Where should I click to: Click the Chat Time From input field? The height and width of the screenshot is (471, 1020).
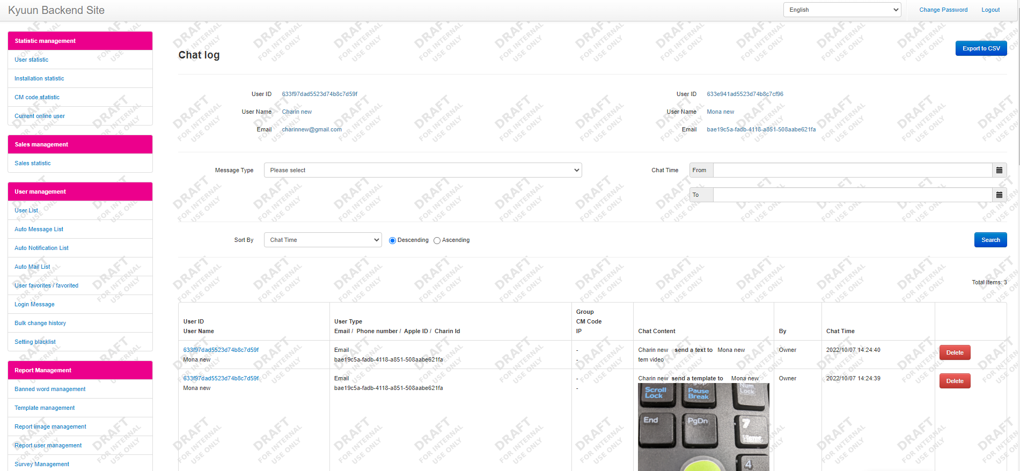(852, 170)
